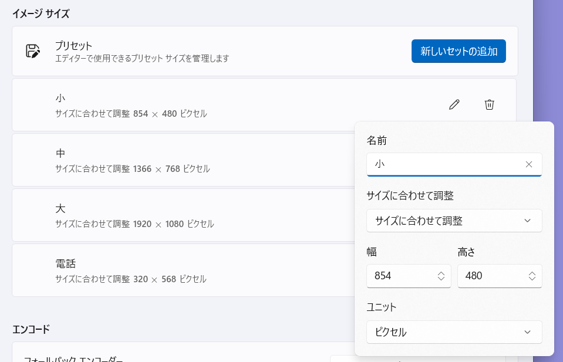Open the ユニット dropdown showing ピクセル
The width and height of the screenshot is (563, 362).
pyautogui.click(x=454, y=332)
